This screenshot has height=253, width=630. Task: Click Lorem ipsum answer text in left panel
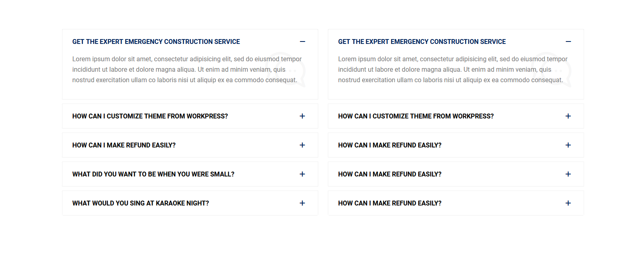tap(177, 69)
